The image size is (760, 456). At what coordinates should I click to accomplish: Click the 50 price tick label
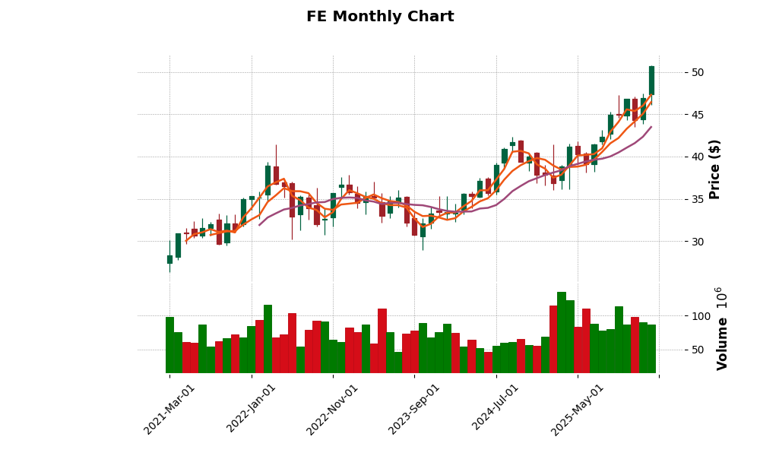(x=698, y=72)
